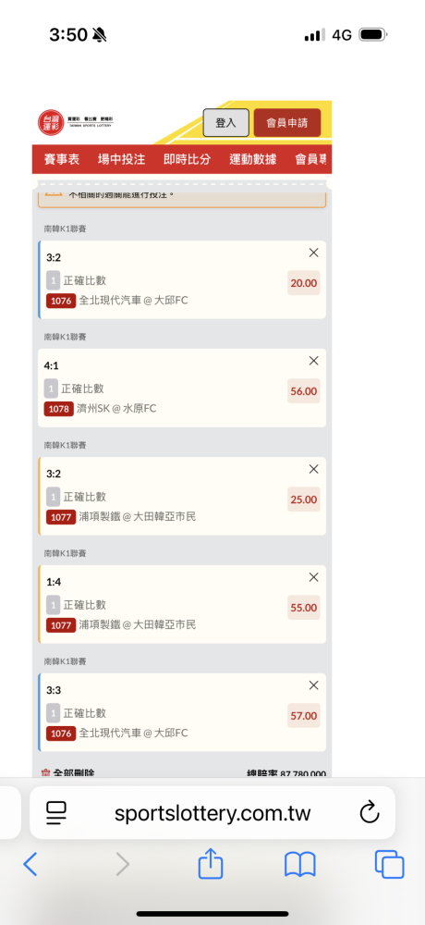425x925 pixels.
Task: Remove the 3:2 全北現代汽車 bet
Action: tap(313, 253)
